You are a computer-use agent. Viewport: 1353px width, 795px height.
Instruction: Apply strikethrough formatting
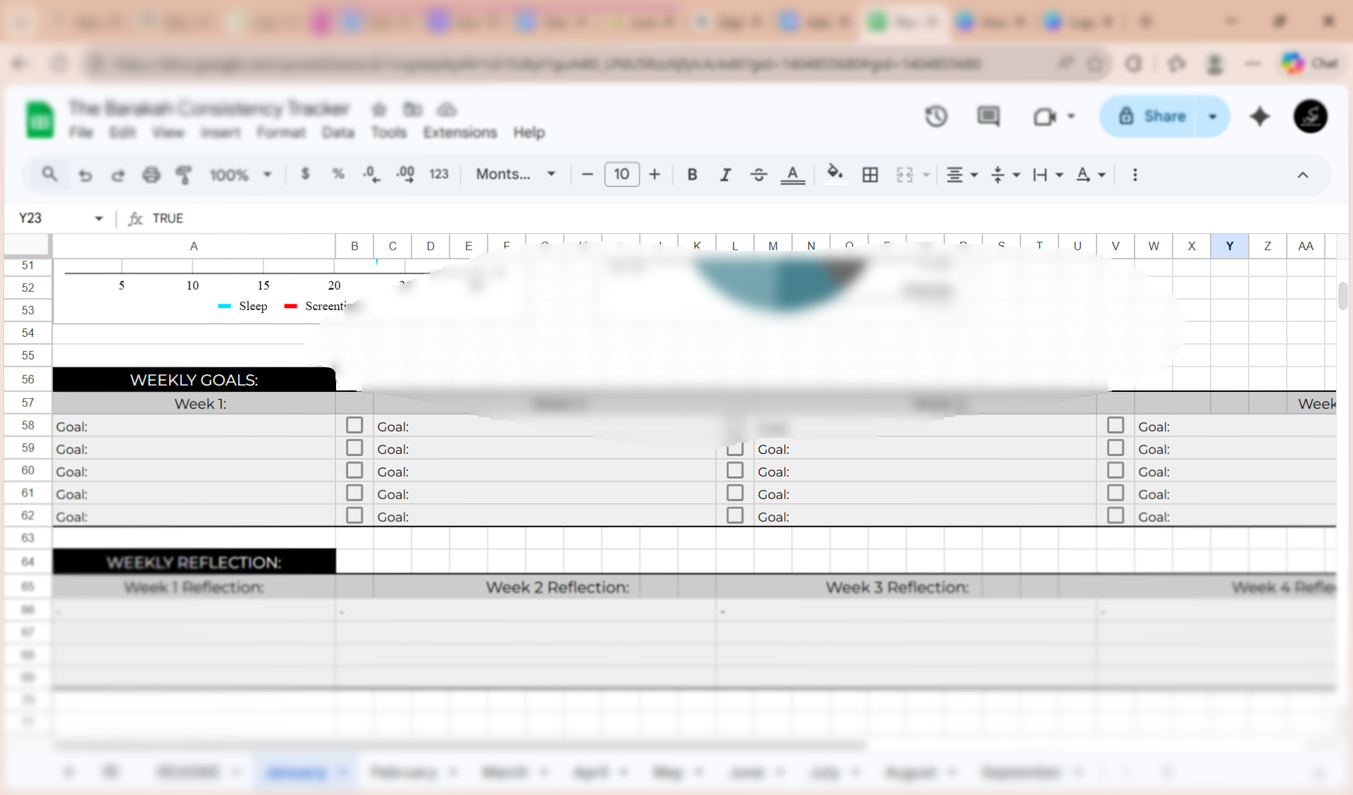point(758,174)
